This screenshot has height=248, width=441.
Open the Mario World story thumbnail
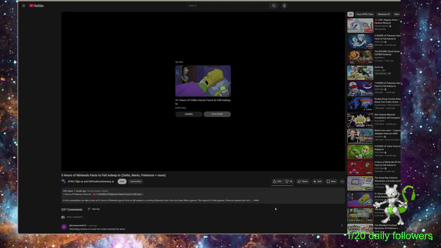(360, 215)
